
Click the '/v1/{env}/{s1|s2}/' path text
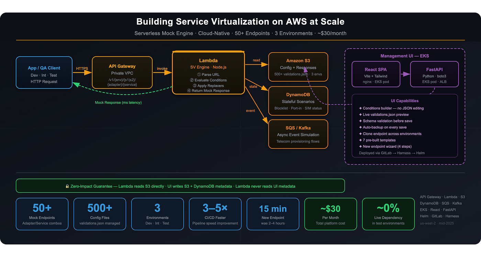pyautogui.click(x=122, y=79)
